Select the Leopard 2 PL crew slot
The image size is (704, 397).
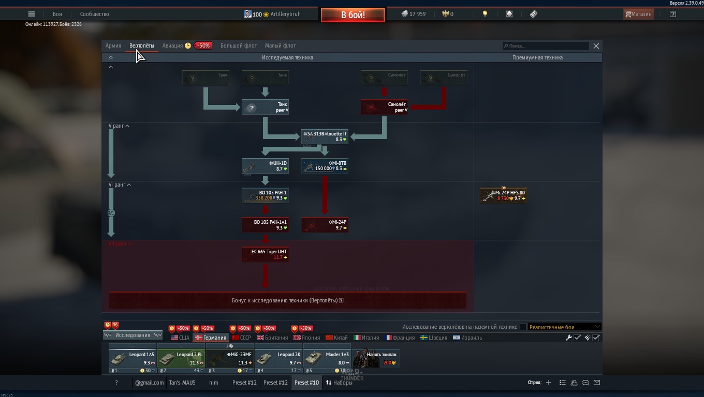pos(181,358)
